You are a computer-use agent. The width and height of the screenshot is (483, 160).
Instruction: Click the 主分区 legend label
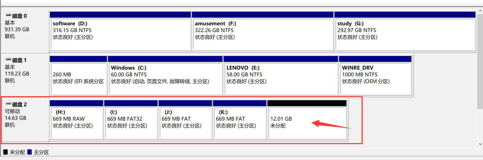pos(41,152)
